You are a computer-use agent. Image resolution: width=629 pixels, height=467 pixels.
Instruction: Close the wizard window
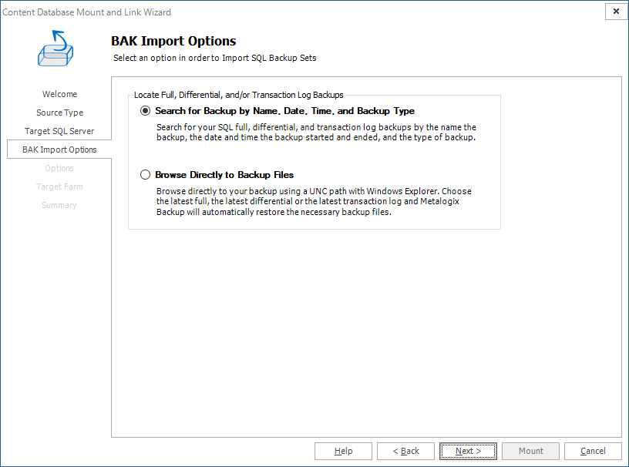pyautogui.click(x=616, y=12)
